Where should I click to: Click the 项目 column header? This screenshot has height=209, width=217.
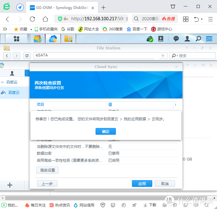[x=70, y=105]
